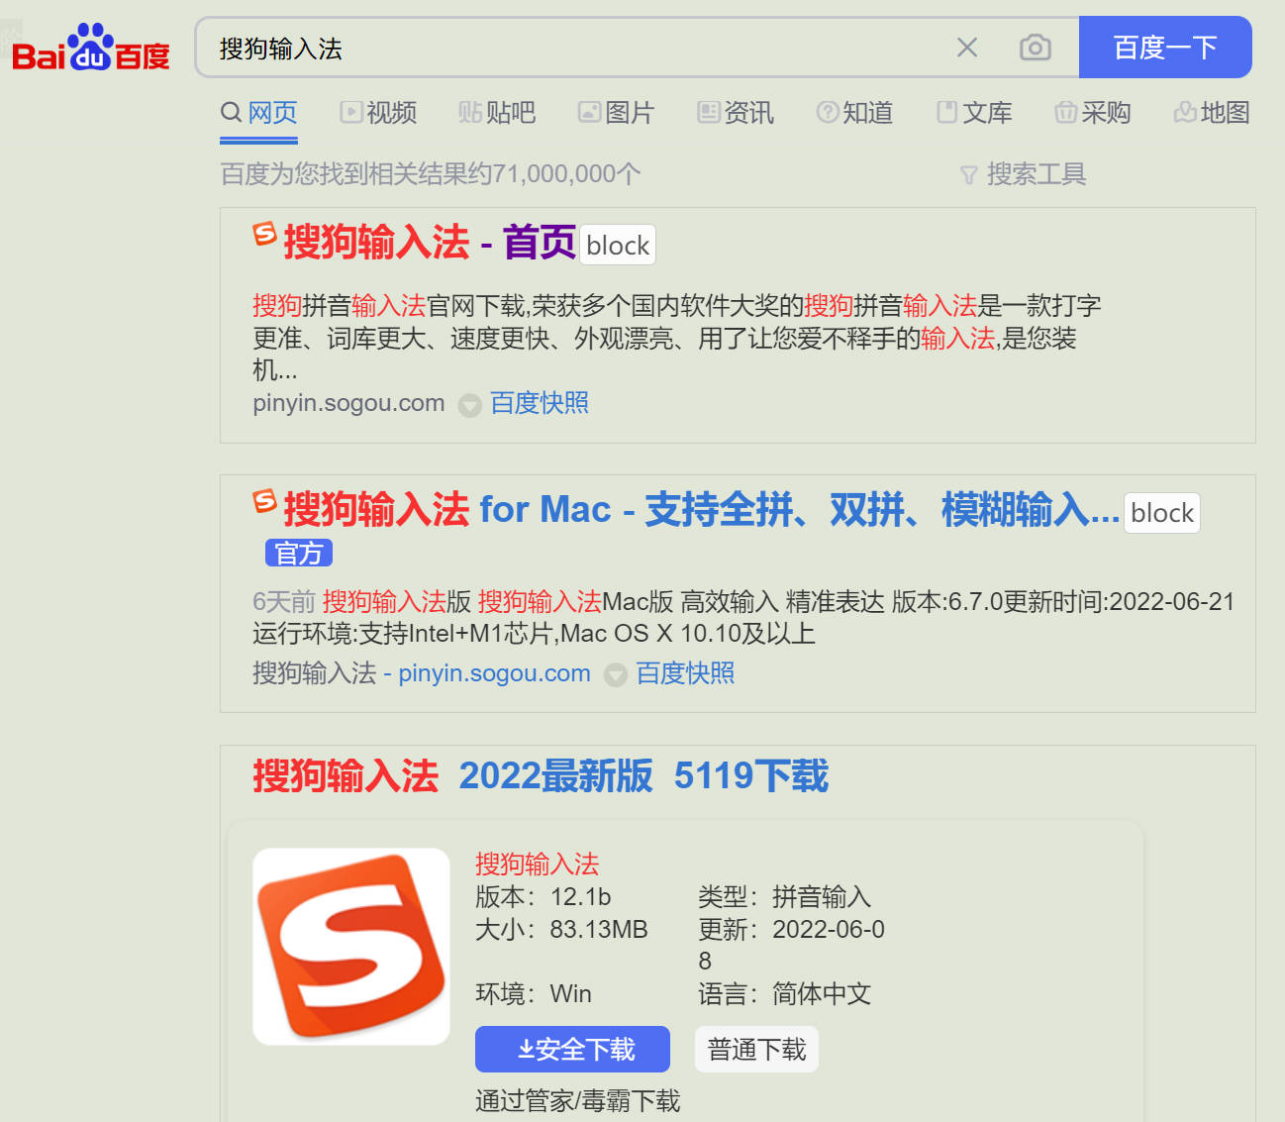Open image search with the camera icon

1035,47
